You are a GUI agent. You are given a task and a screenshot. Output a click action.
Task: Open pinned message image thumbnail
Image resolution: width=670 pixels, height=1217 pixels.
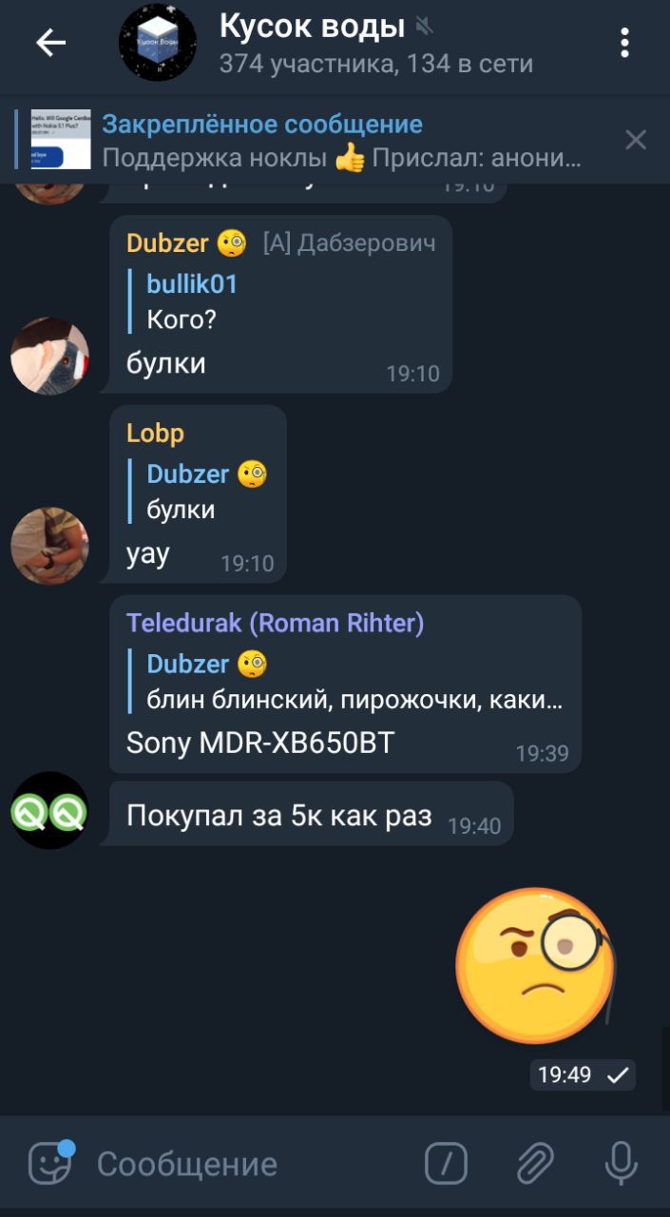click(60, 140)
